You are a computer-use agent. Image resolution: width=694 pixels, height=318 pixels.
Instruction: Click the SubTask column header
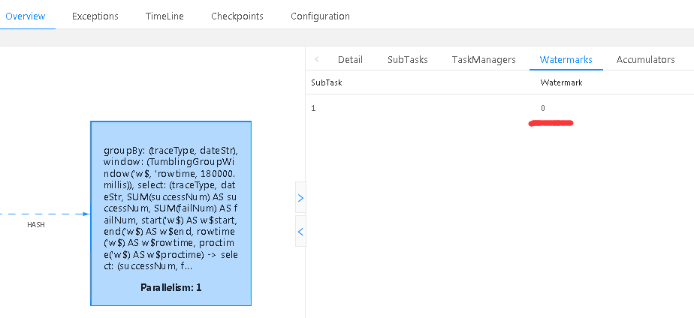pos(327,82)
